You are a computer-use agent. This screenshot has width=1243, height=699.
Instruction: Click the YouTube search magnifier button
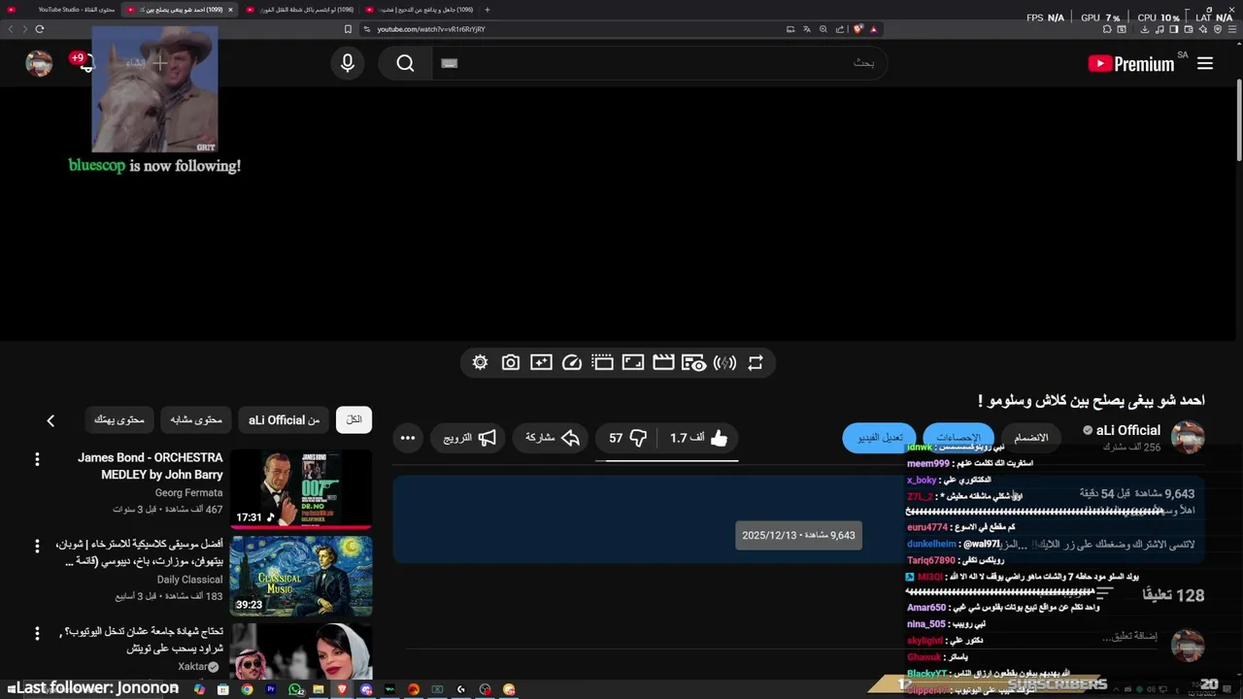click(x=405, y=63)
